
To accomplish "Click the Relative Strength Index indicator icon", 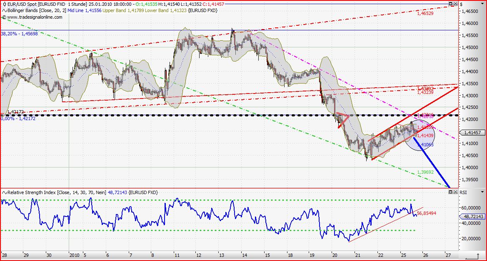I will coord(4,192).
